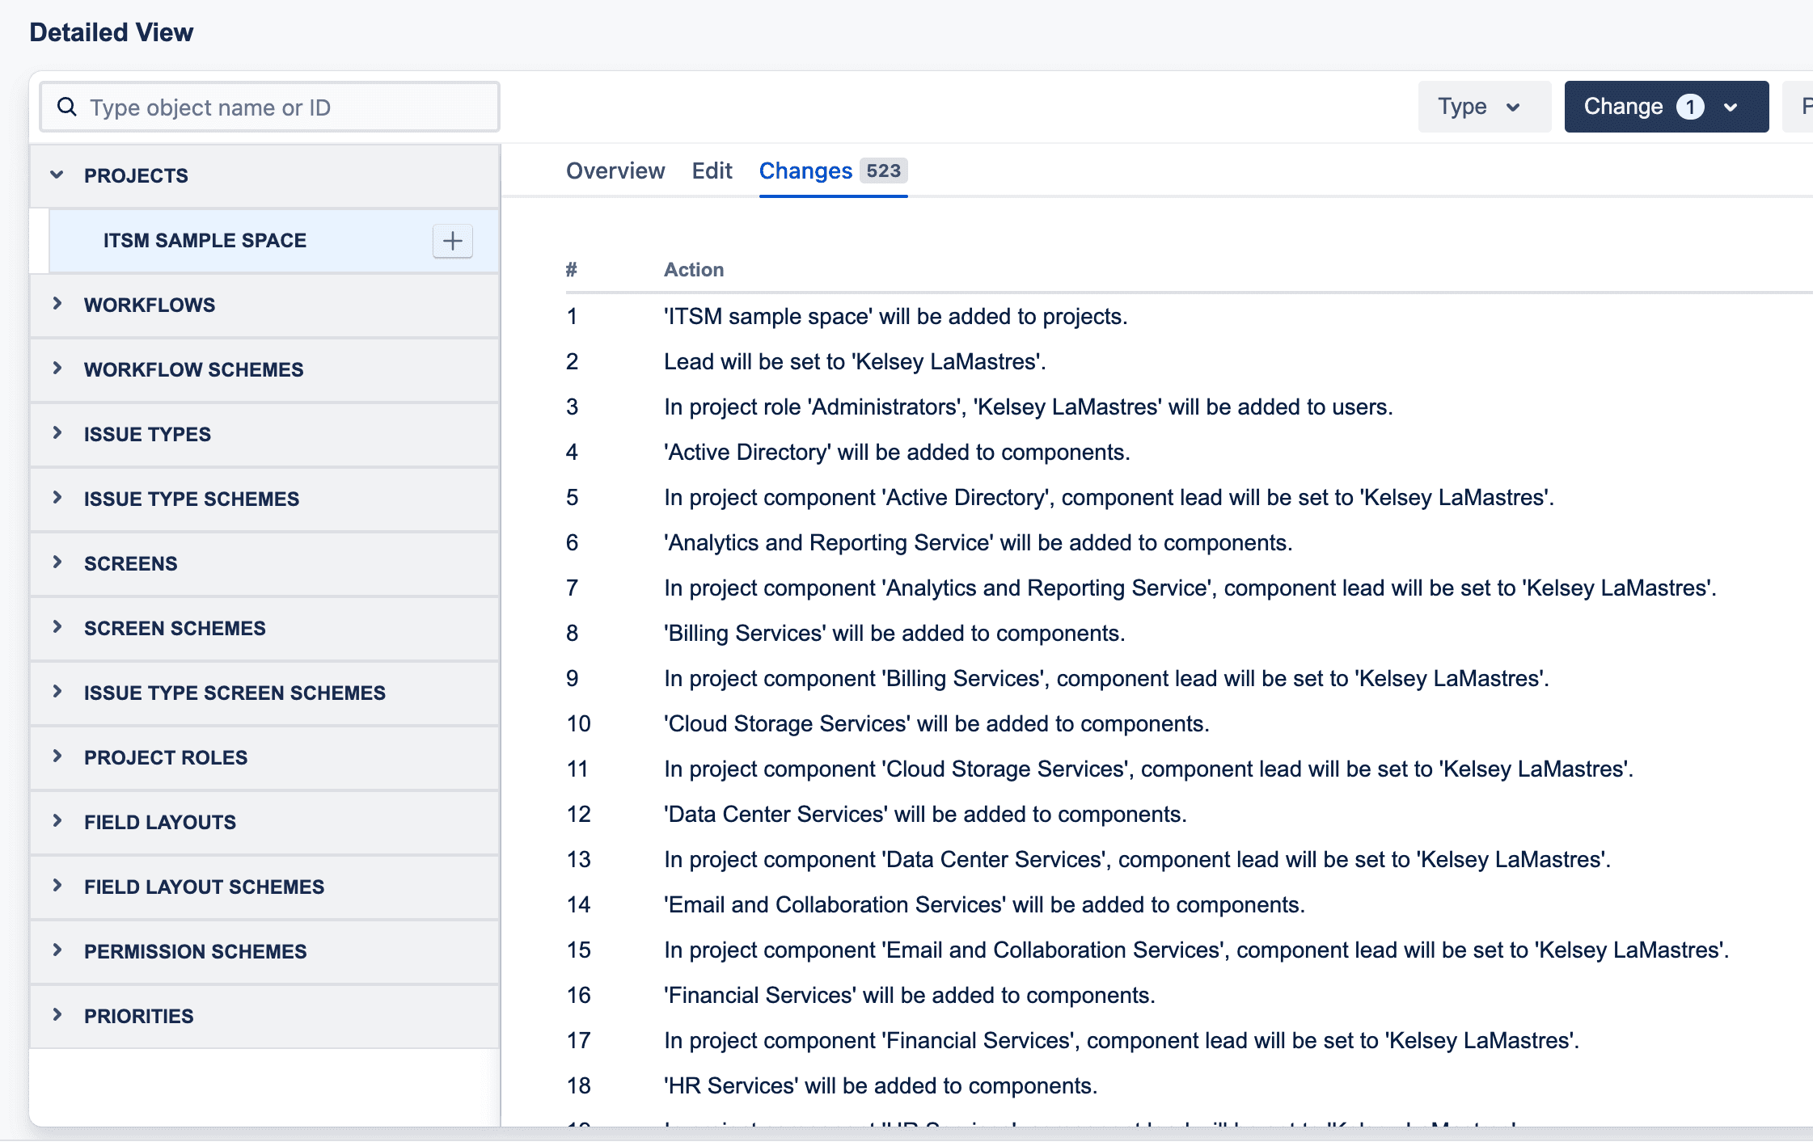Click the # column header

point(572,270)
